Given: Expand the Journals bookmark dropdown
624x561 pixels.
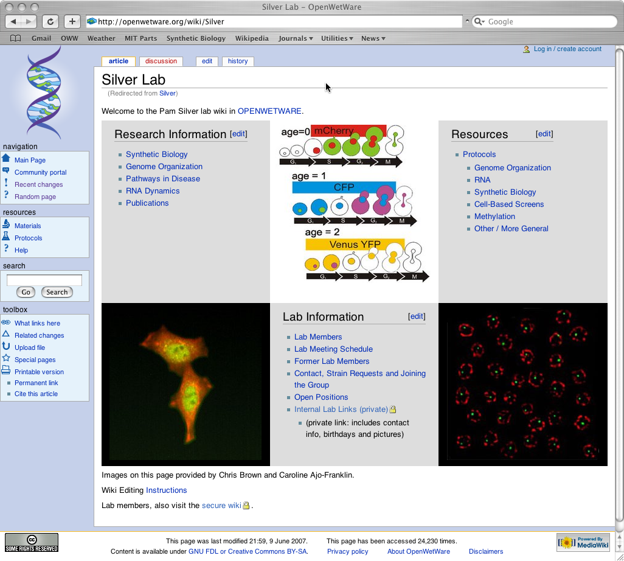Looking at the screenshot, I should coord(296,38).
